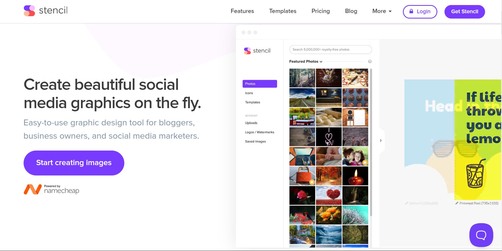Select the foggy forest photo thumbnail

(x=302, y=78)
